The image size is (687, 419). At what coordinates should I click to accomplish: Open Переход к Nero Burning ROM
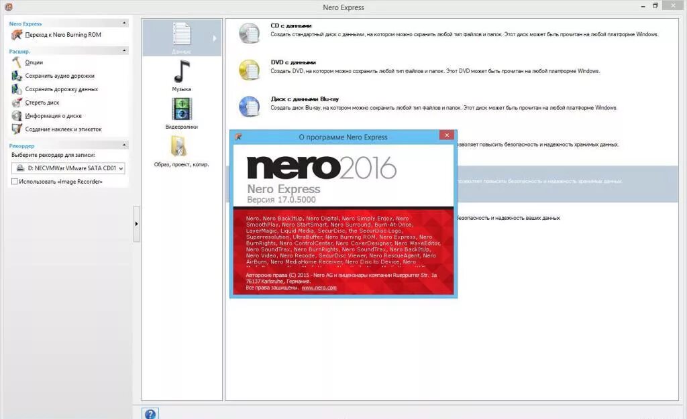[x=63, y=35]
